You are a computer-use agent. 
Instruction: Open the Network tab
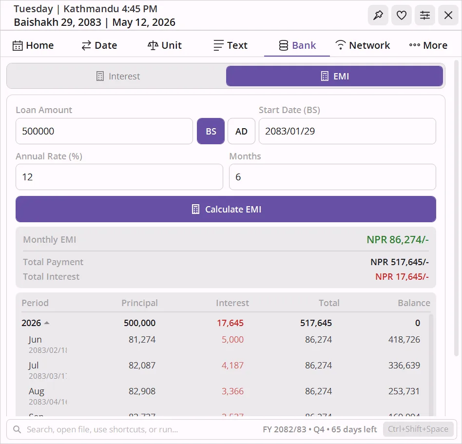(x=363, y=45)
